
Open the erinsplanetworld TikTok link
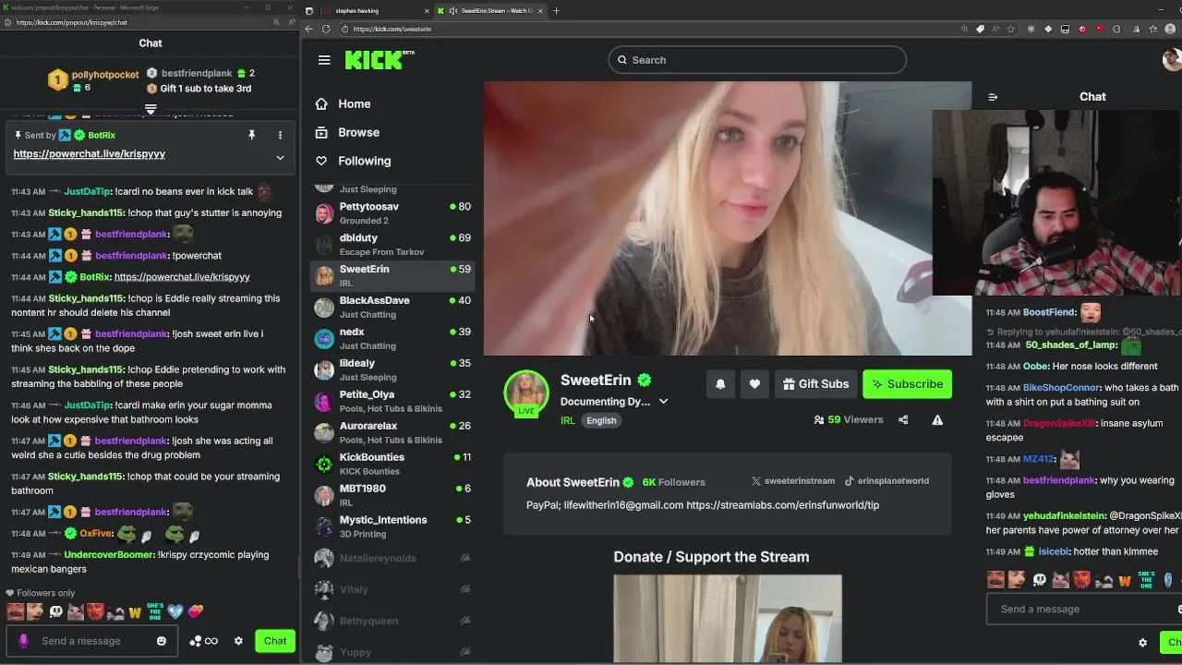886,481
